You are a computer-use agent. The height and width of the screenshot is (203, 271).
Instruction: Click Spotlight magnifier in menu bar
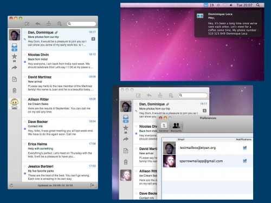coord(258,5)
